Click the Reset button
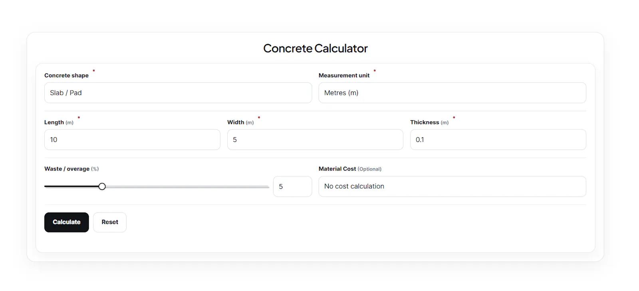639x291 pixels. pyautogui.click(x=110, y=222)
